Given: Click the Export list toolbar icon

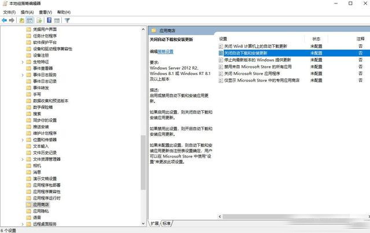Looking at the screenshot, I should click(x=39, y=20).
